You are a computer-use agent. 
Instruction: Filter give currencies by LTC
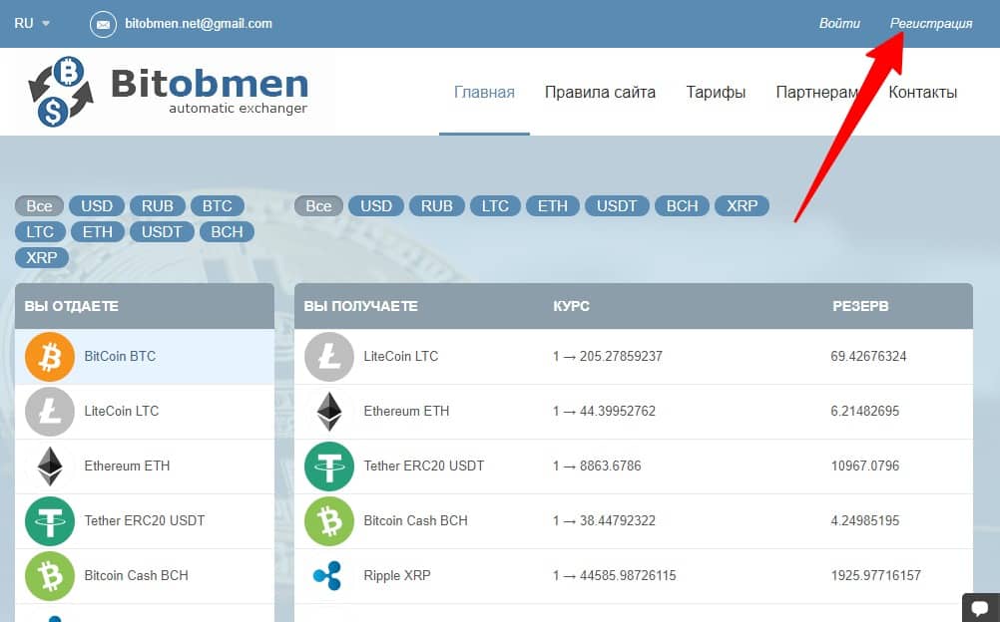point(40,232)
